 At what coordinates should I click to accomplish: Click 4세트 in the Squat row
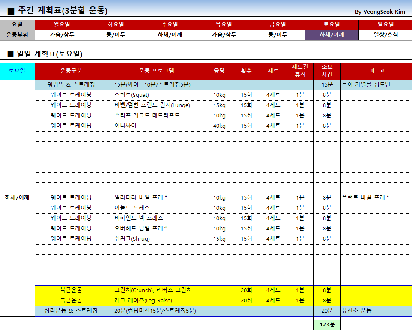[273, 95]
